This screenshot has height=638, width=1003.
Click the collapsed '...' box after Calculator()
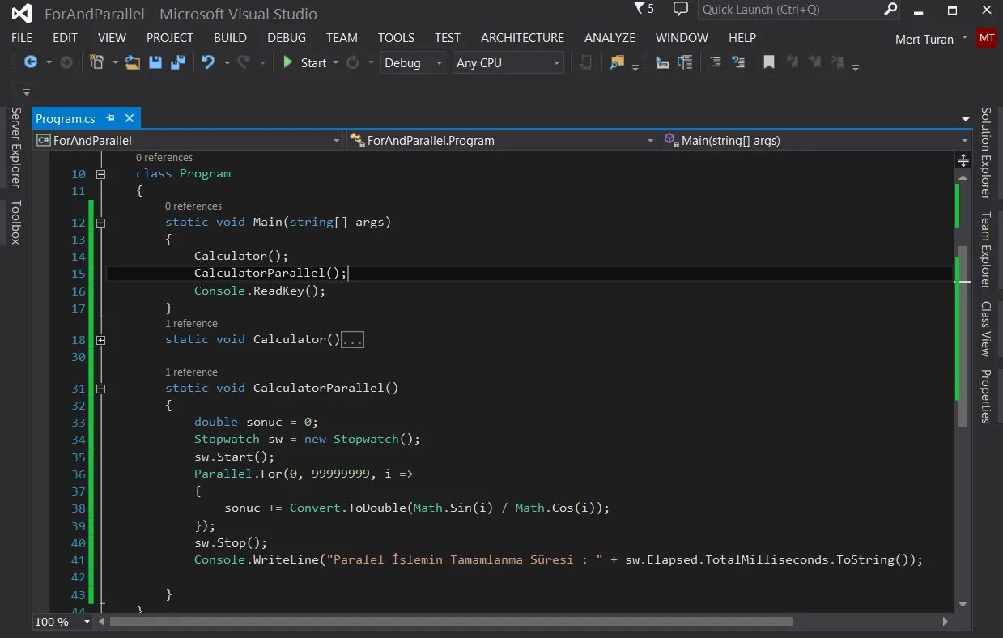(353, 340)
